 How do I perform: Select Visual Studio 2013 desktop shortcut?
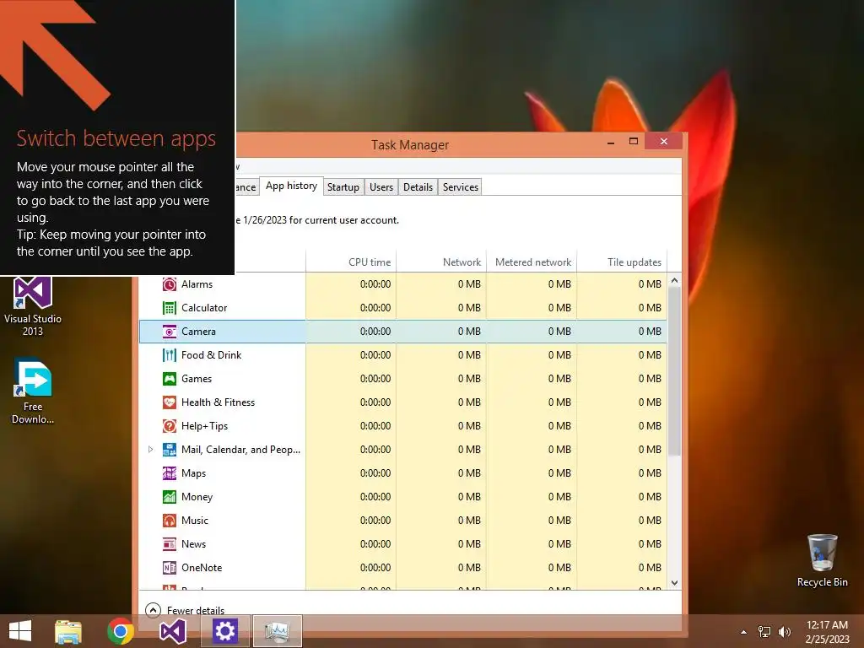(33, 306)
